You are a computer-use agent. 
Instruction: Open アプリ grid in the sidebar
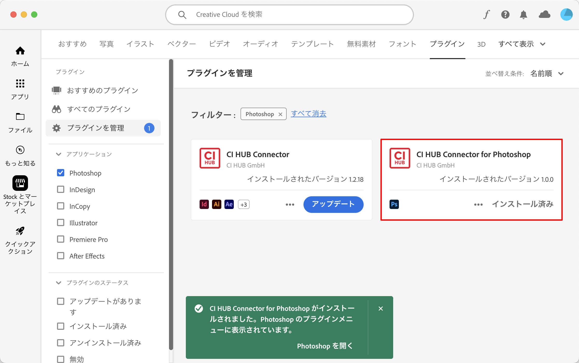(x=20, y=89)
